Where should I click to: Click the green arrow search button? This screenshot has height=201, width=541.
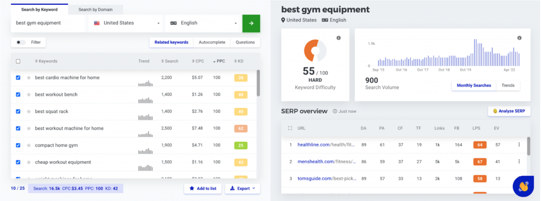pos(251,23)
